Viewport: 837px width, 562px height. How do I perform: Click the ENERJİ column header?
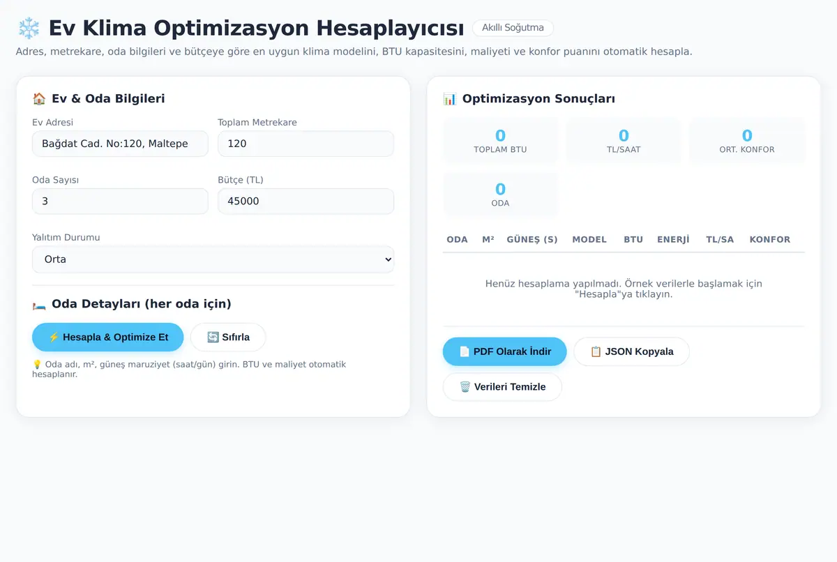tap(673, 239)
